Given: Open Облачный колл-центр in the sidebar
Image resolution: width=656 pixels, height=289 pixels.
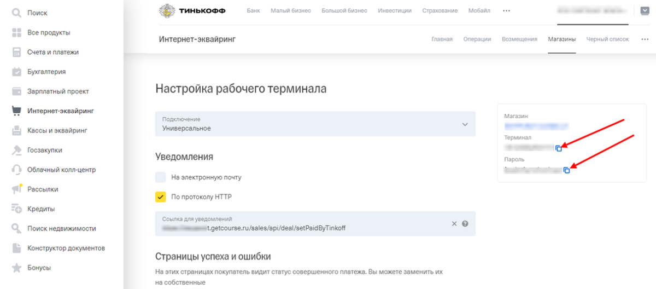Looking at the screenshot, I should [x=62, y=170].
